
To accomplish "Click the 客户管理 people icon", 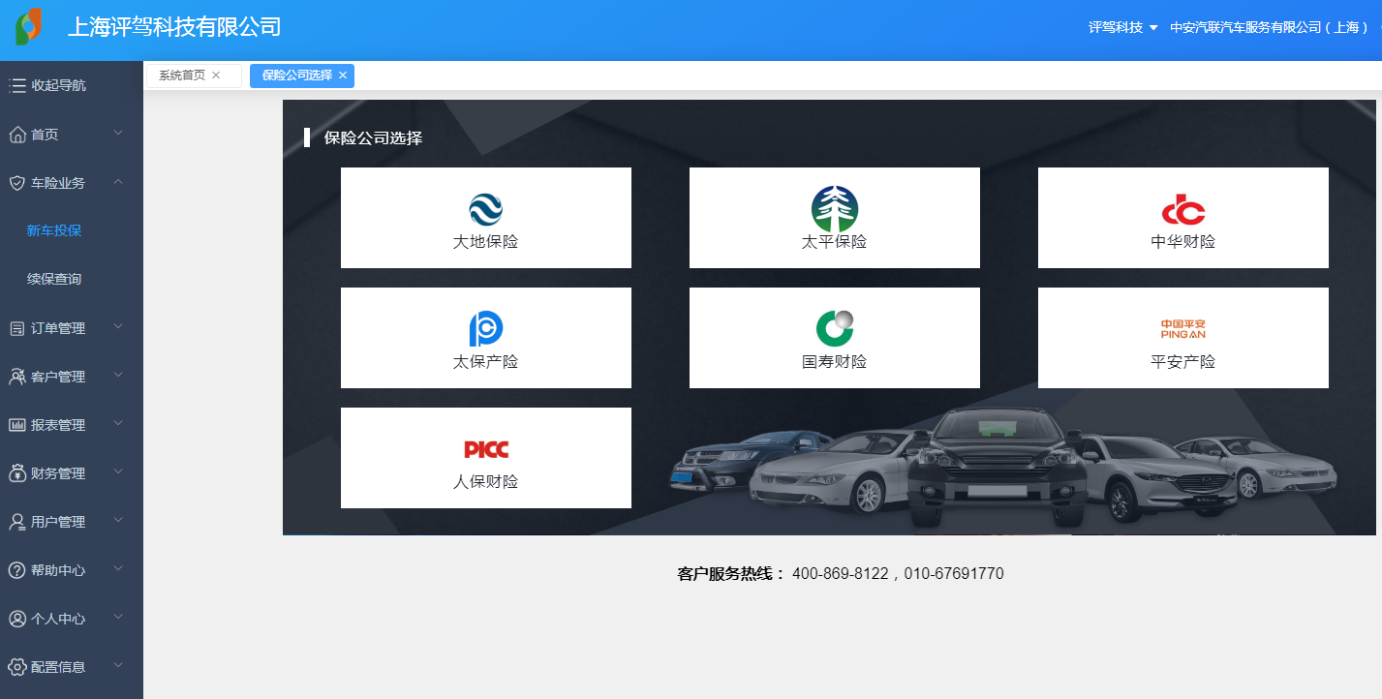I will point(17,377).
